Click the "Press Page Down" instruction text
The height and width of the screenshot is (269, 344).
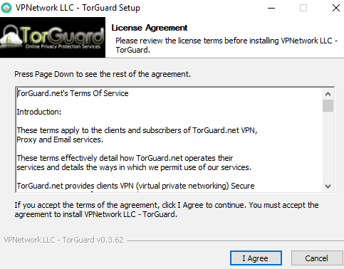[x=103, y=74]
